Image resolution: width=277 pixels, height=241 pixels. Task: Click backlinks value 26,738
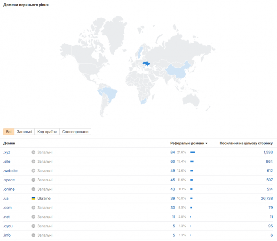tap(267, 198)
